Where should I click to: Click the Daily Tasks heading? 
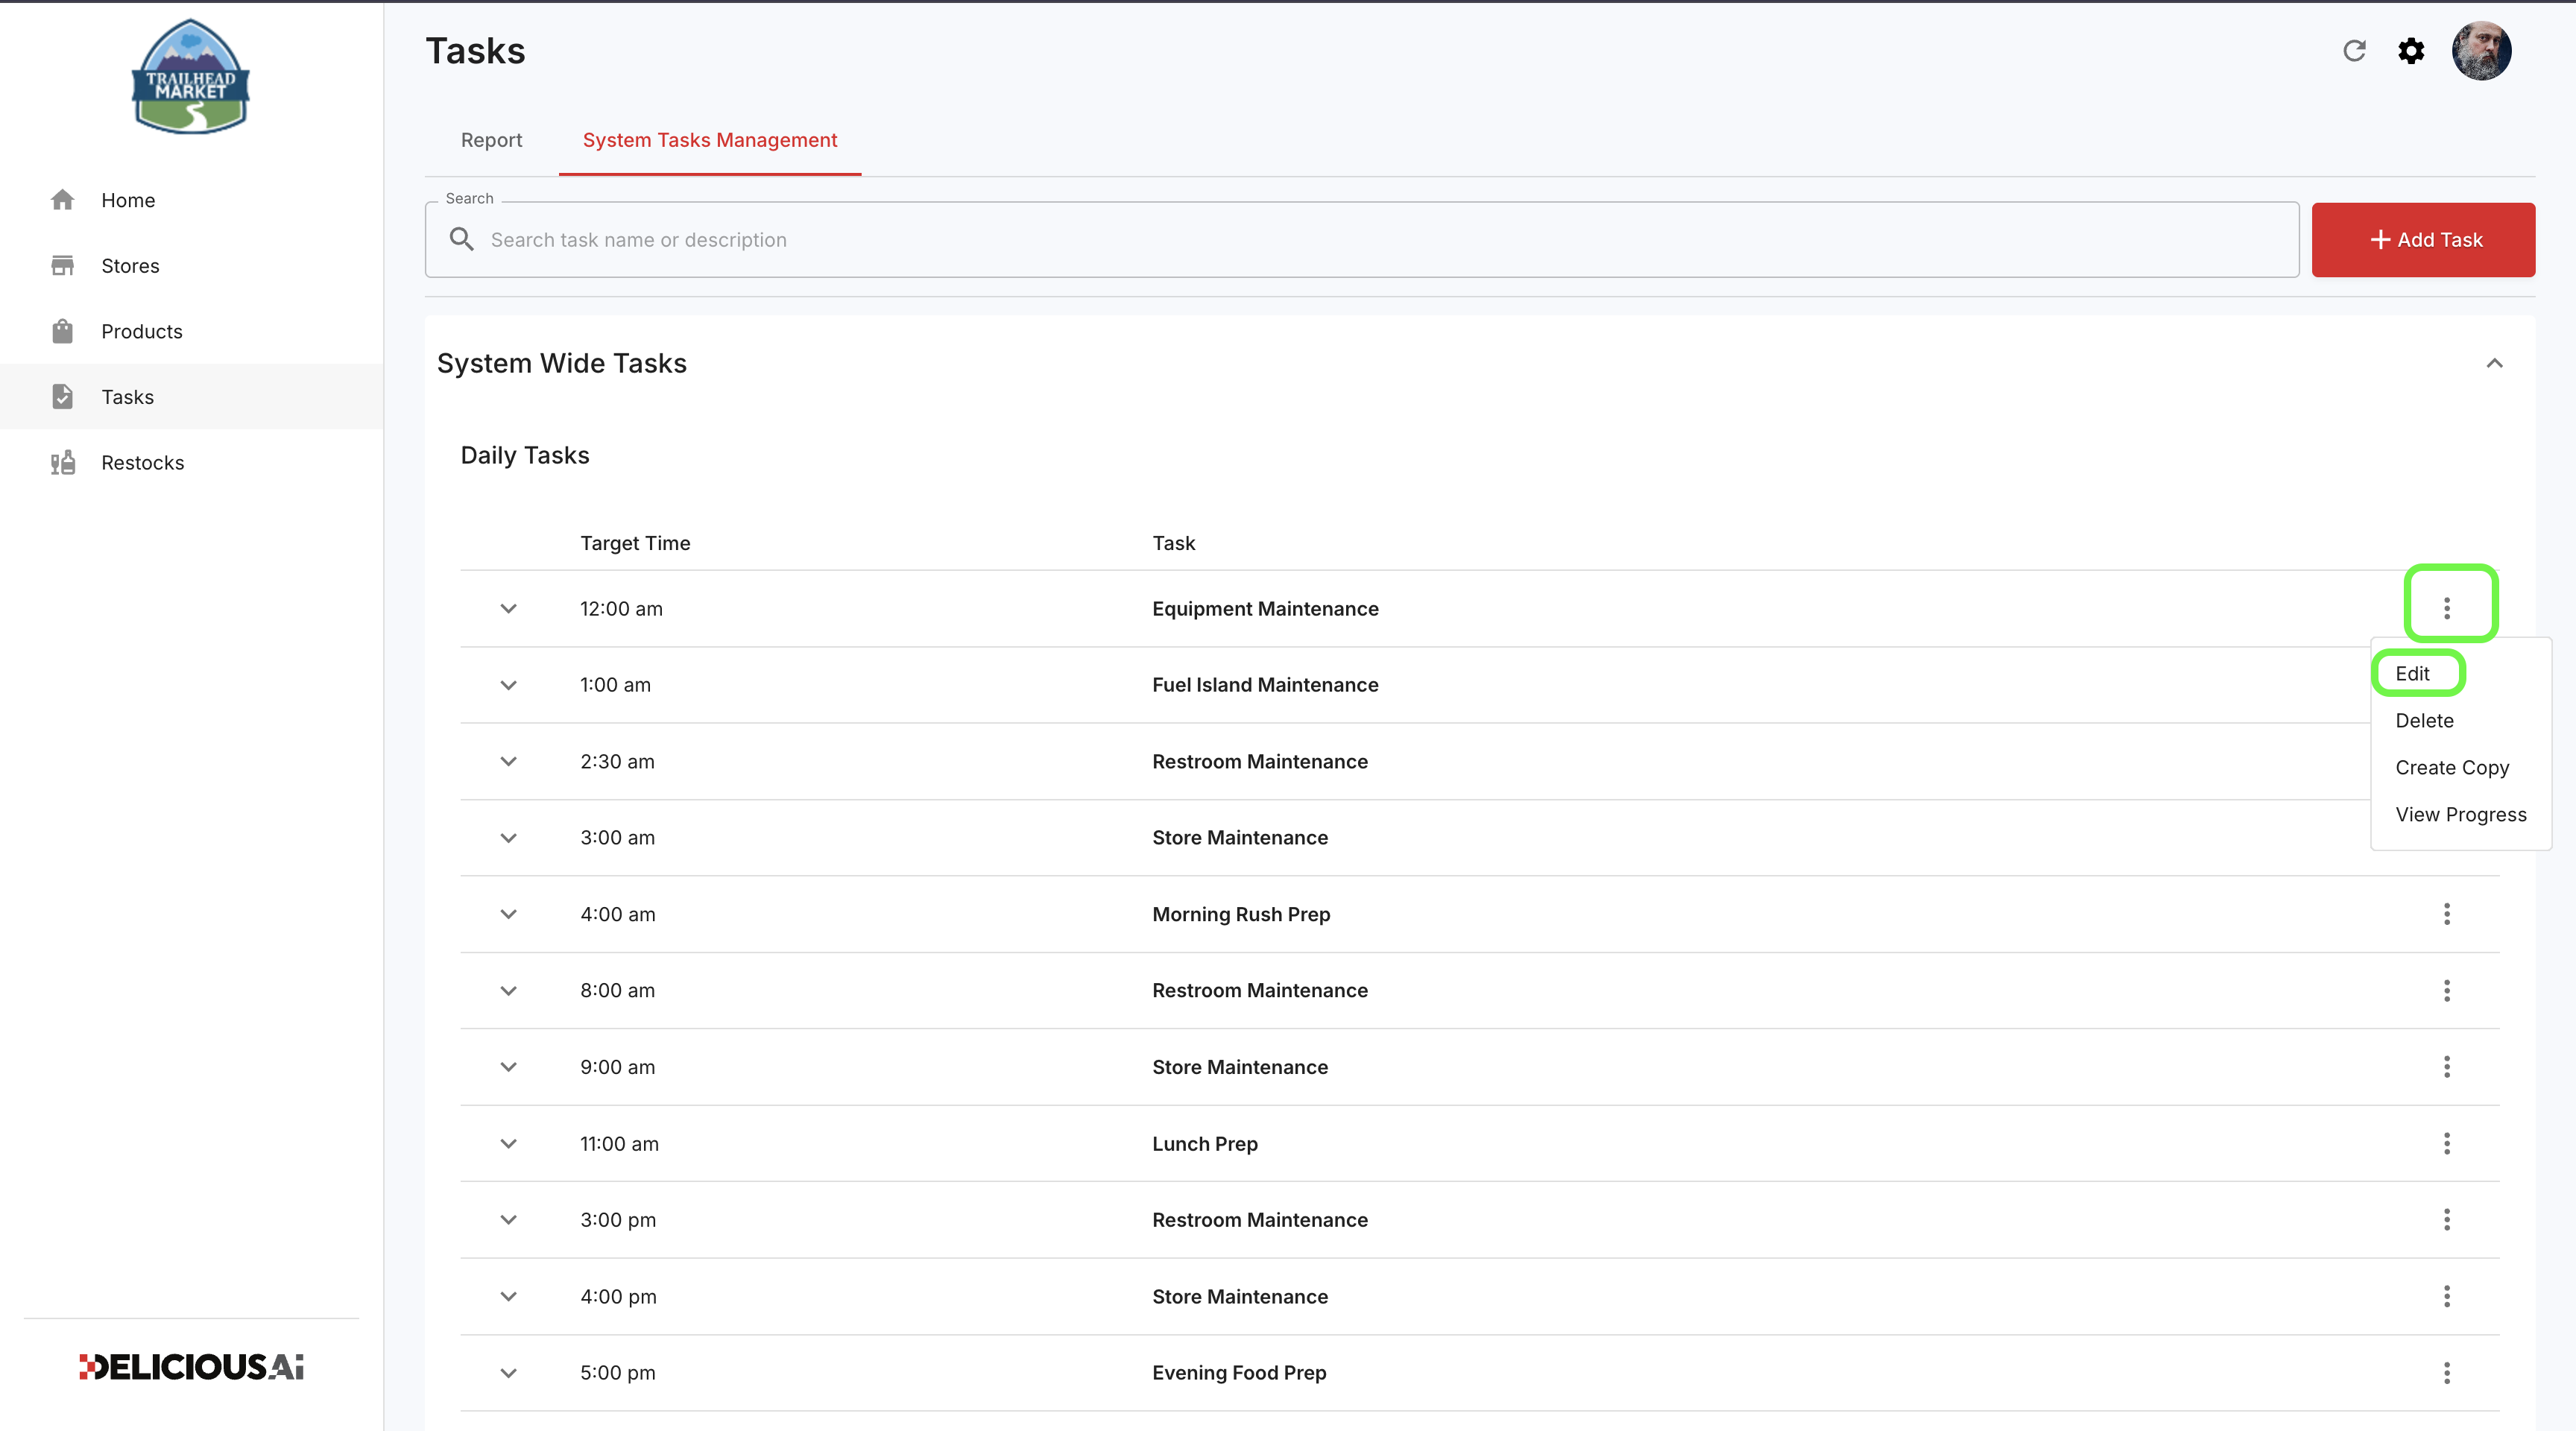click(525, 455)
